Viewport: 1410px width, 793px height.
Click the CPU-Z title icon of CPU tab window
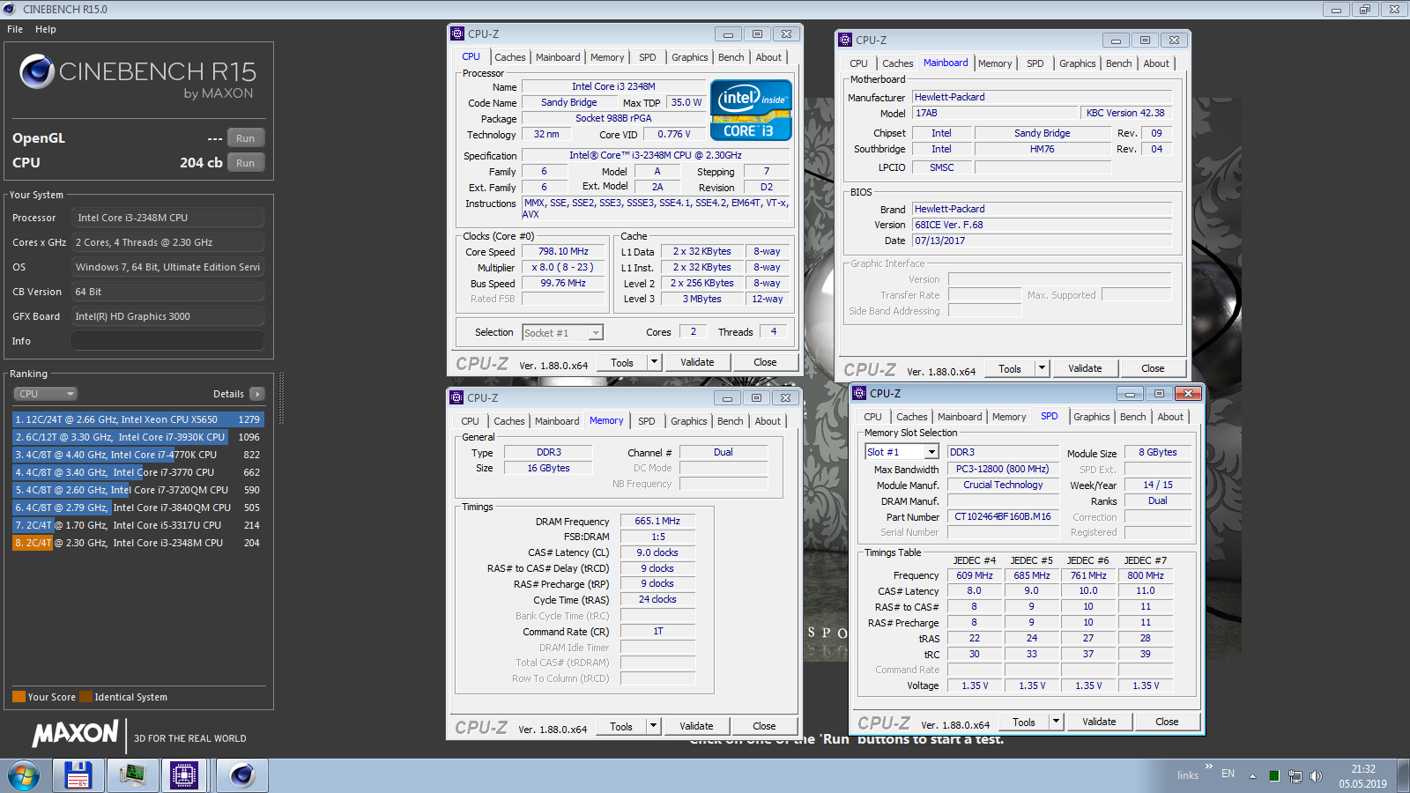pyautogui.click(x=457, y=33)
